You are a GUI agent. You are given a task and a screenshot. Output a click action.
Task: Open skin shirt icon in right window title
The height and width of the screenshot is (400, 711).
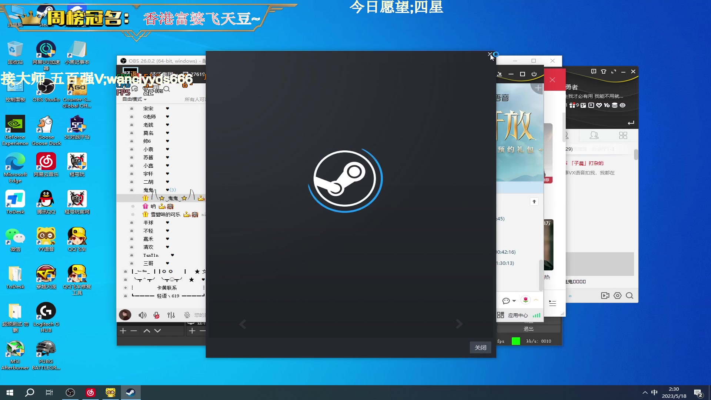click(x=604, y=71)
